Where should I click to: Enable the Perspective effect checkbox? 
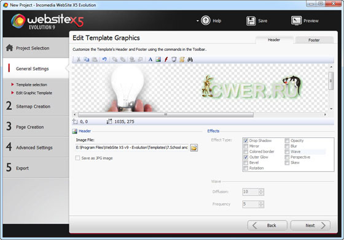(x=287, y=157)
